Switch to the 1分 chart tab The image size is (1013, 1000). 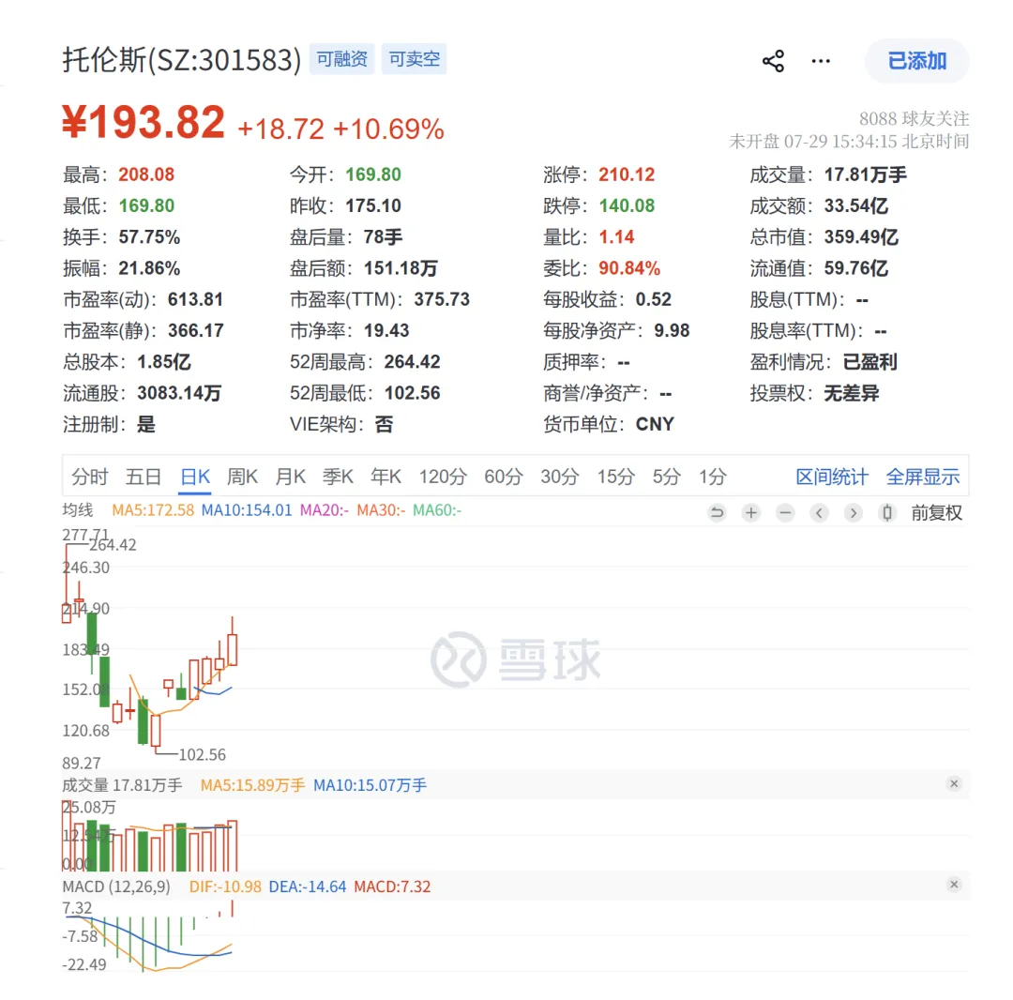[x=713, y=477]
